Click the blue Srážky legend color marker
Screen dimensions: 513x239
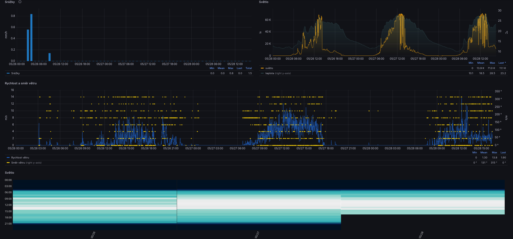tap(8, 73)
